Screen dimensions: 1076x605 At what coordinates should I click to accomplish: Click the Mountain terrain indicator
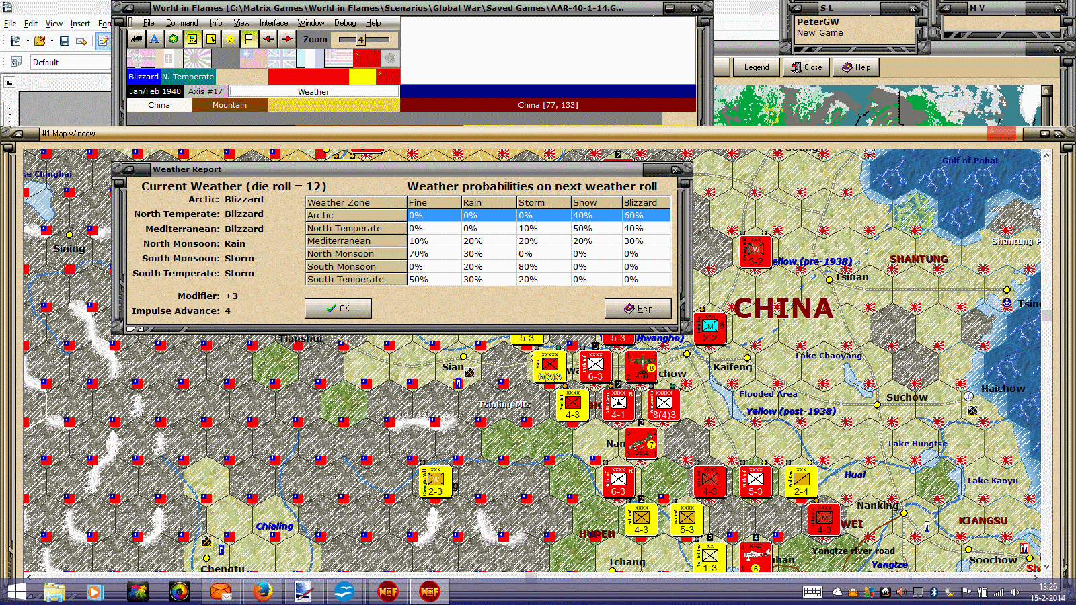[x=229, y=105]
